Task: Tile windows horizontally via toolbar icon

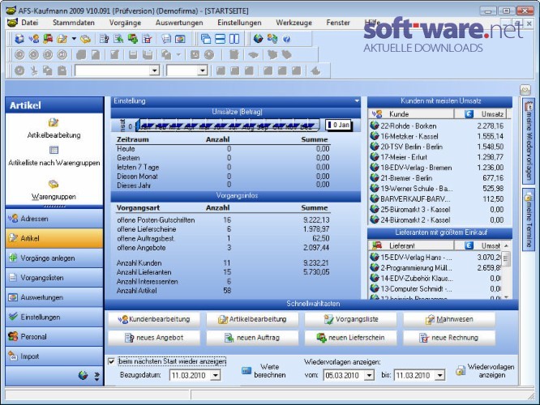Action: point(220,39)
